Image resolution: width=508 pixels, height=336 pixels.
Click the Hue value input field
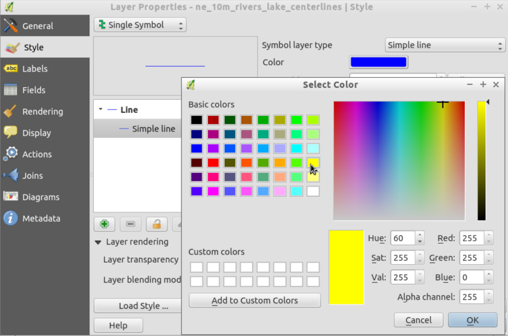tap(403, 238)
